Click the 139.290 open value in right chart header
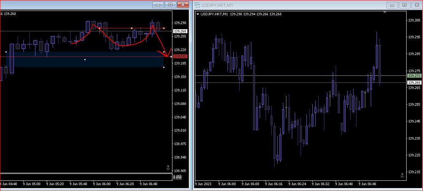The width and height of the screenshot is (423, 191). click(x=236, y=14)
